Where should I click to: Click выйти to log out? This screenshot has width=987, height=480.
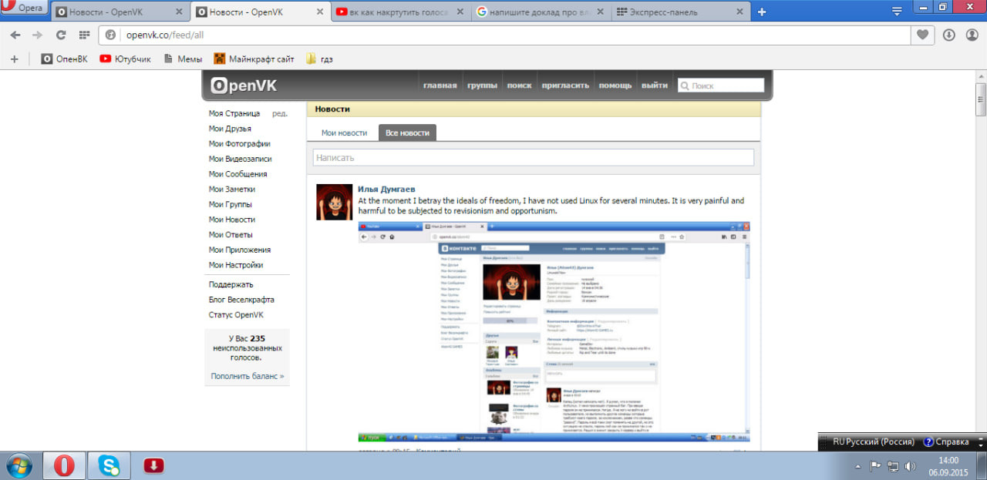pyautogui.click(x=655, y=86)
